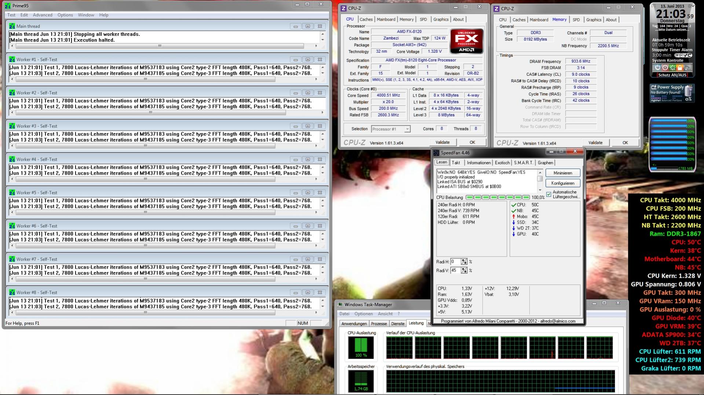Open the Prozesse tab in Task-Manager
Image resolution: width=704 pixels, height=395 pixels.
[x=379, y=324]
